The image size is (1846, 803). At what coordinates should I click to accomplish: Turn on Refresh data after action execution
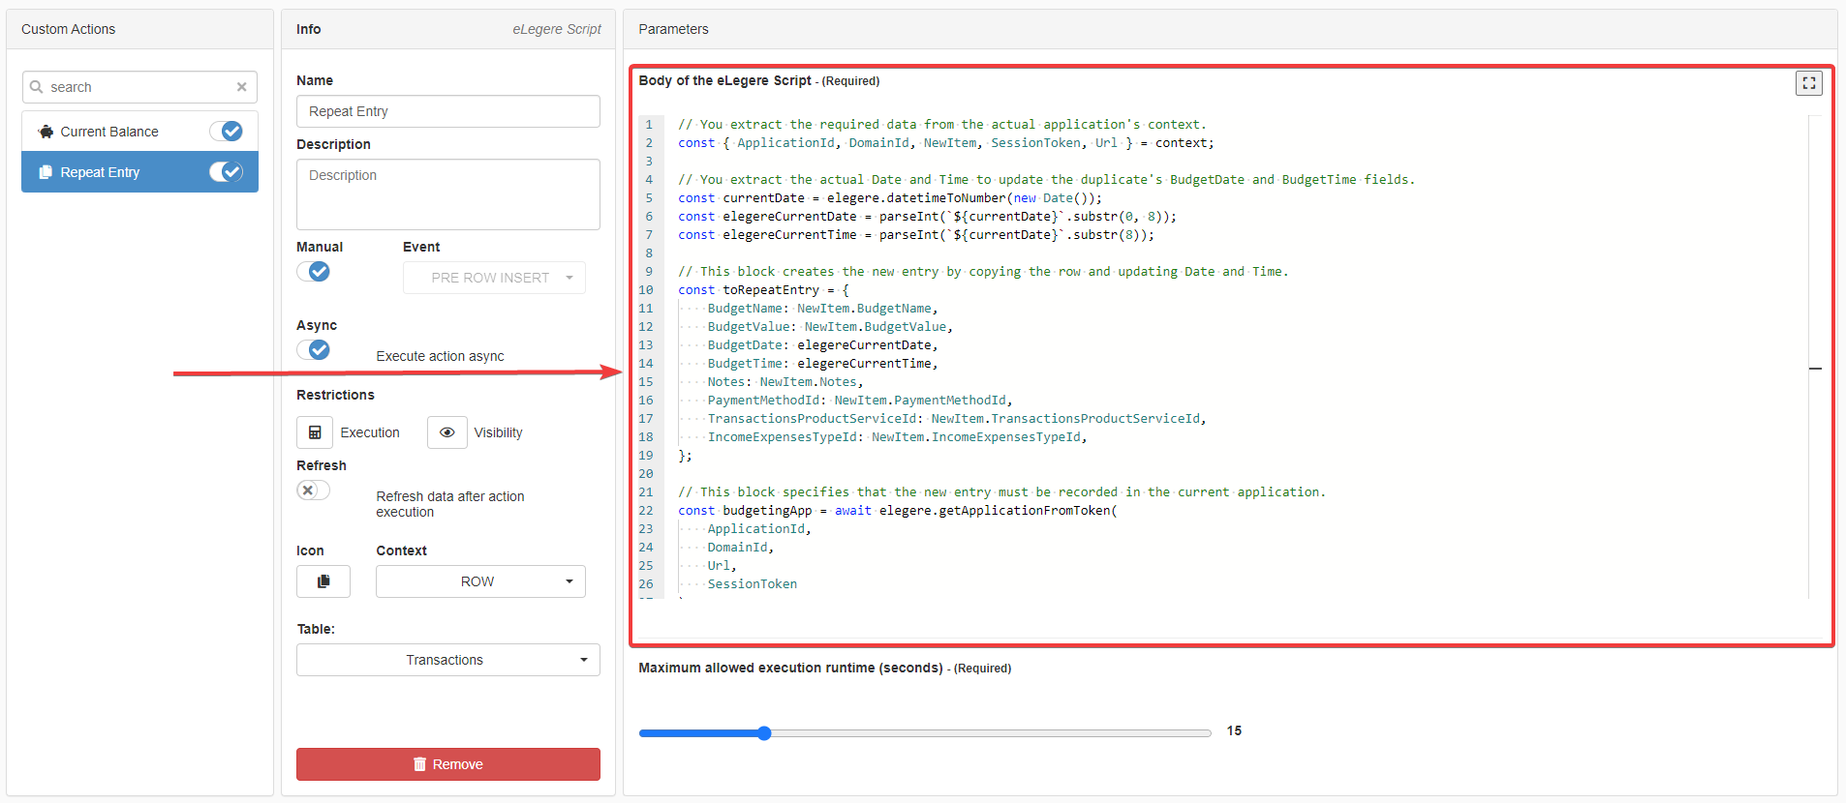[314, 491]
